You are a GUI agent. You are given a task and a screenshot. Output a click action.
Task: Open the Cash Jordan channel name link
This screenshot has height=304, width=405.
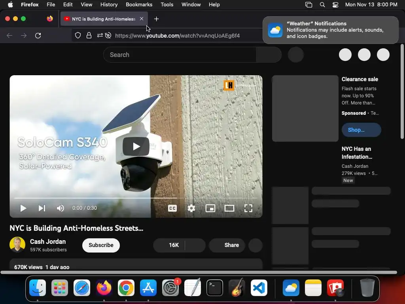(48, 241)
